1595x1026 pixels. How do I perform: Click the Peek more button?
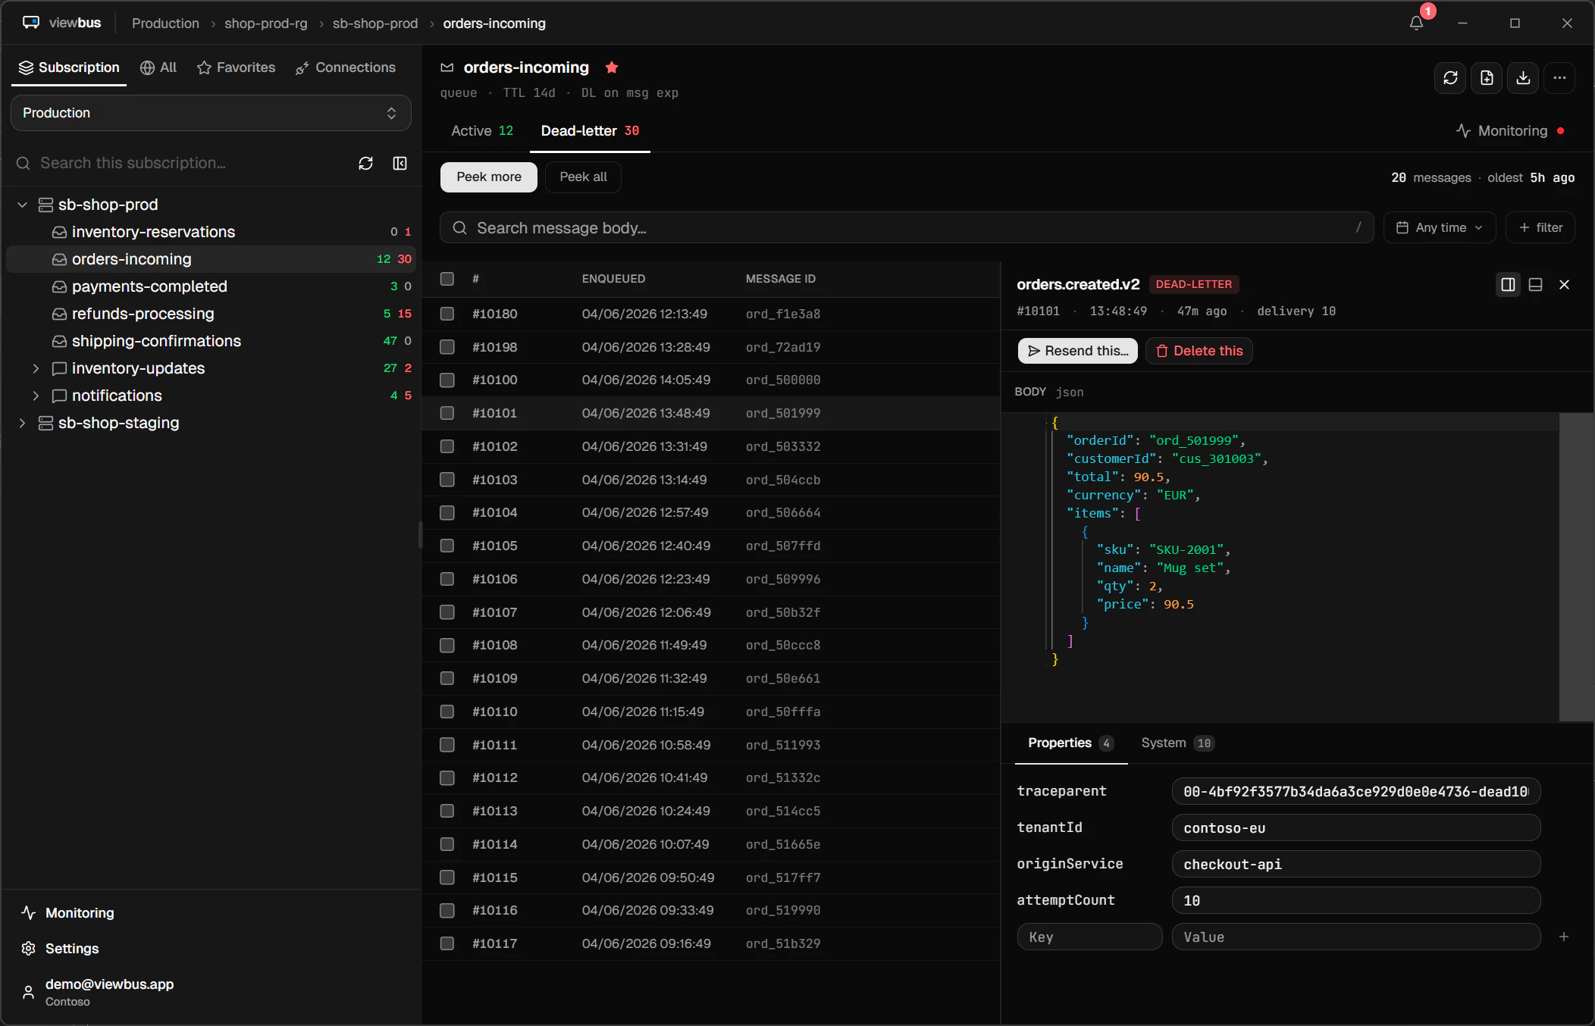pos(489,177)
